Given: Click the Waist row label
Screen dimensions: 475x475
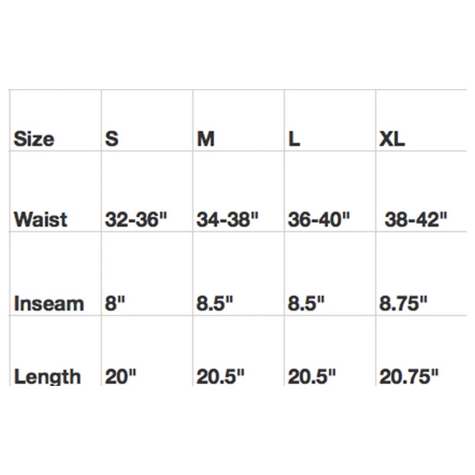Looking at the screenshot, I should tap(40, 219).
